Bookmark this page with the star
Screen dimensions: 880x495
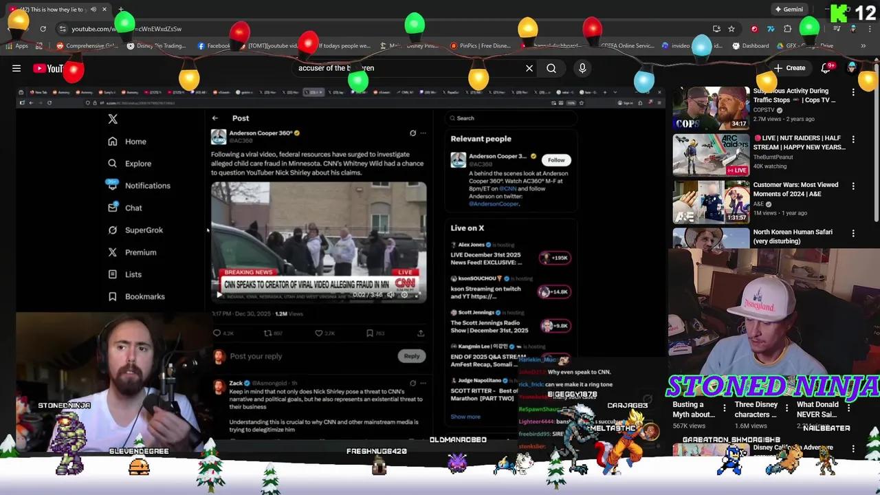731,29
